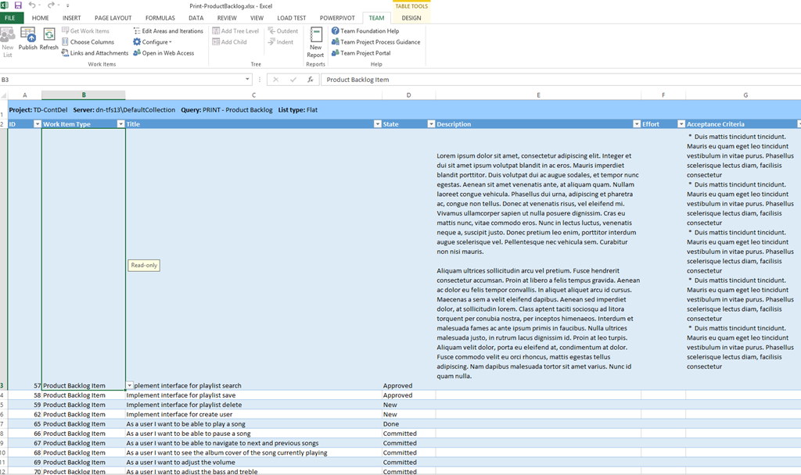Screen dimensions: 801x475
Task: Click the insert function fx button
Action: [311, 80]
